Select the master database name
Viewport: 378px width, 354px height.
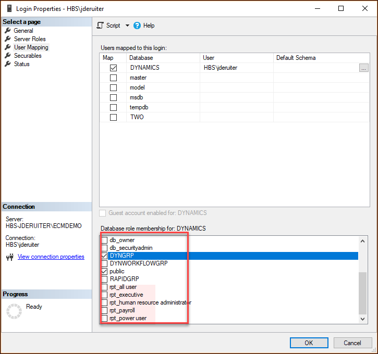pyautogui.click(x=138, y=78)
